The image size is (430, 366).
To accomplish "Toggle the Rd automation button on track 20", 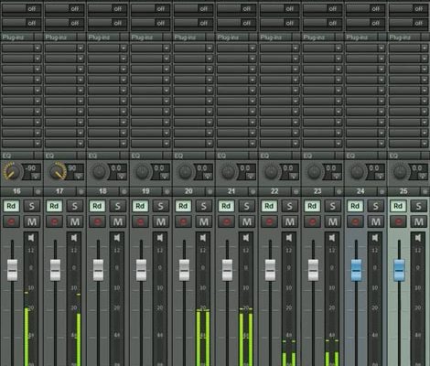I will (x=183, y=206).
